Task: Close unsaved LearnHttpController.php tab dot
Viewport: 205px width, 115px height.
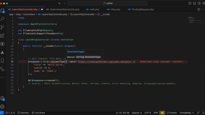Action: point(42,9)
